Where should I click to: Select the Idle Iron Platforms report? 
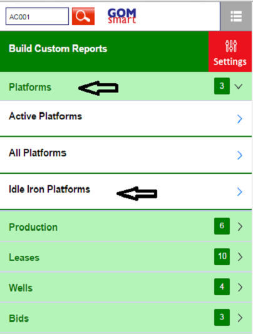click(126, 191)
